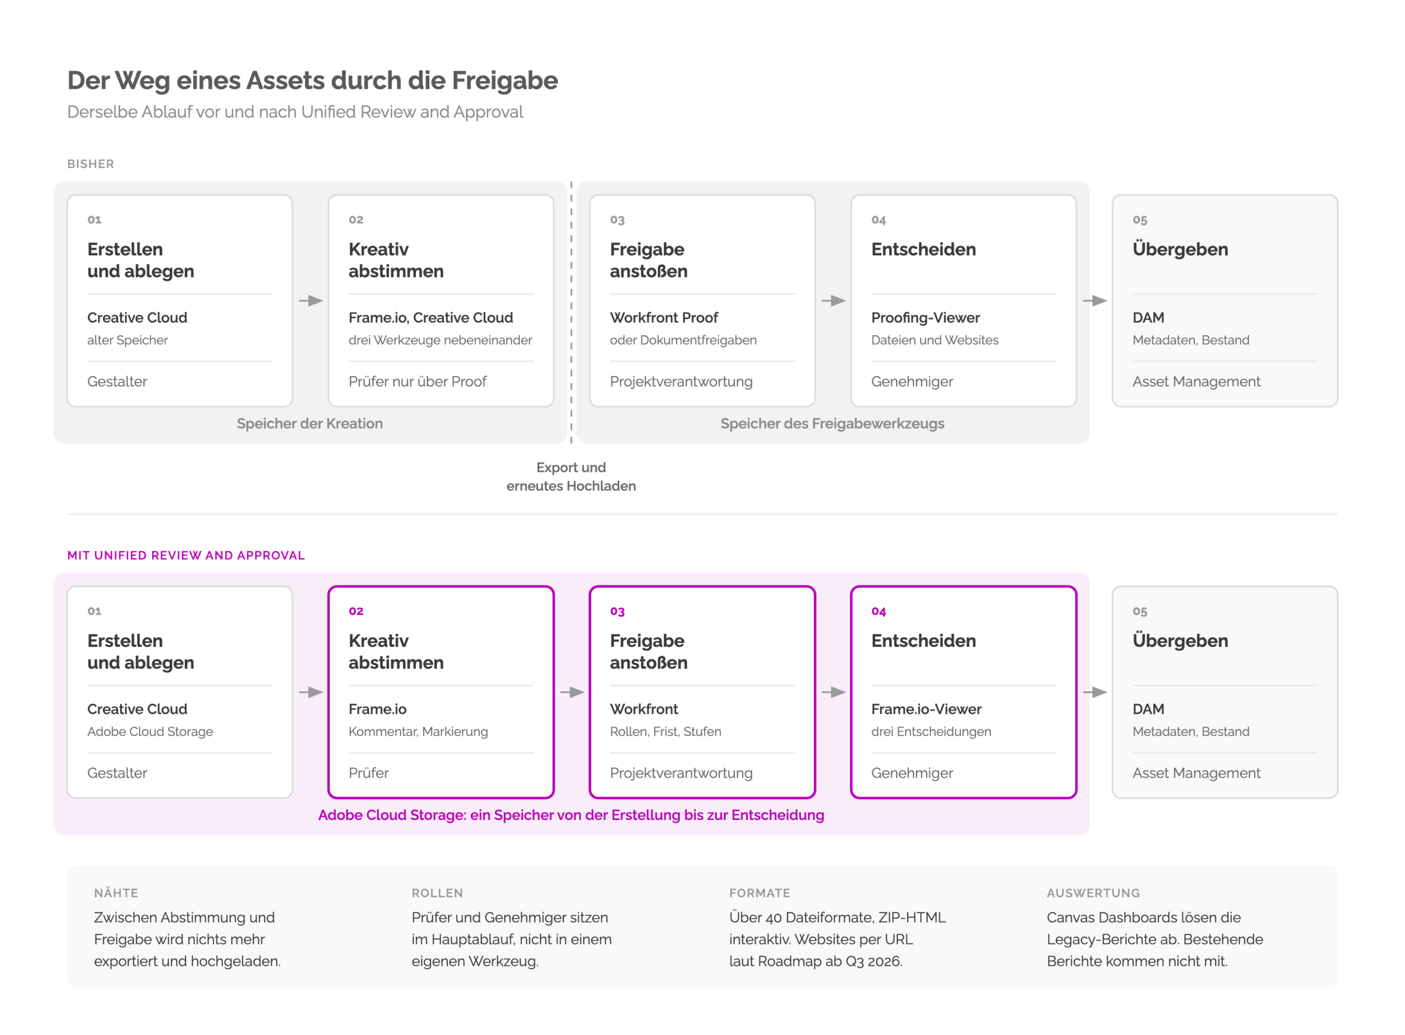
Task: Click "Kommentar, Markierung"
Action: tap(418, 732)
